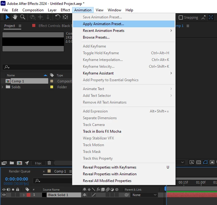
Task: Select the Zoom magnifier tool
Action: [x=22, y=17]
